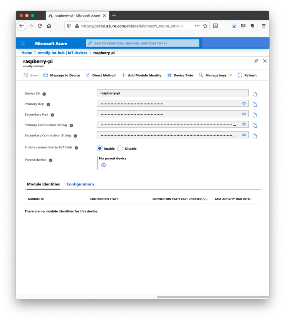Show the Primary Connection String
285x320 pixels.
click(244, 124)
